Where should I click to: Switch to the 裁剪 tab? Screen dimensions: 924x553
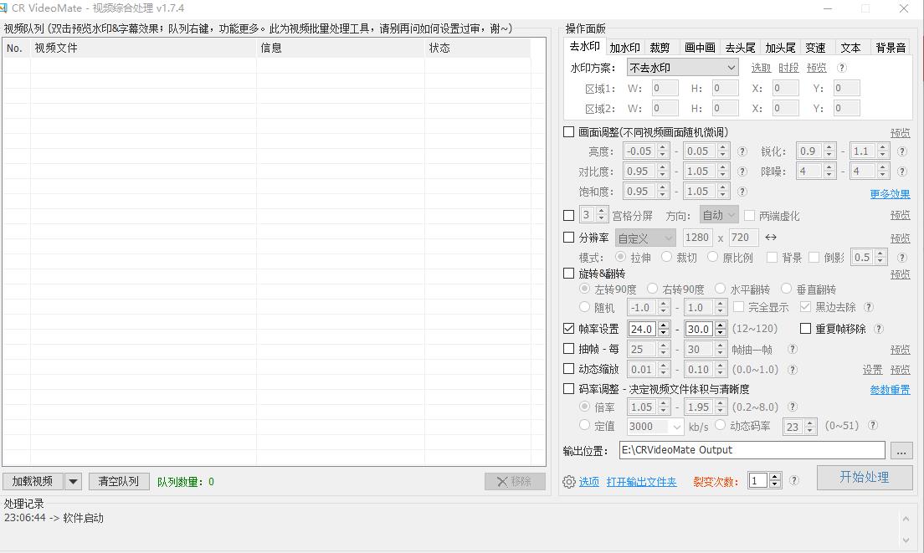click(x=660, y=47)
